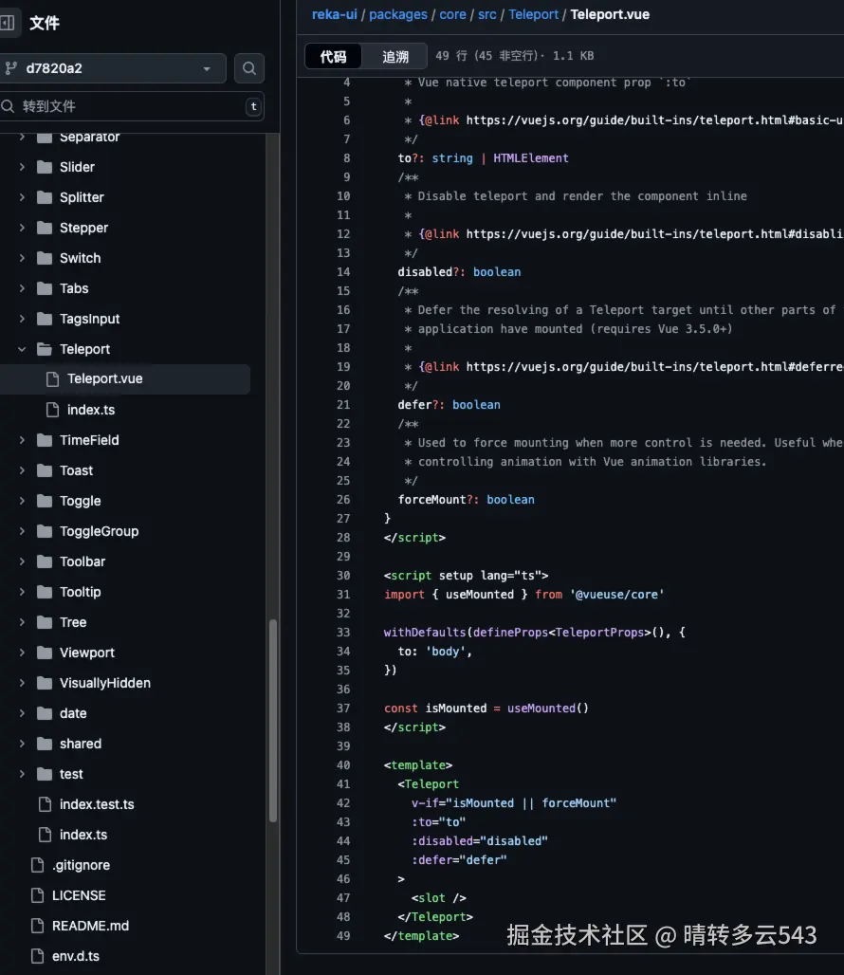Select code line number 42
This screenshot has width=844, height=975.
pos(343,803)
